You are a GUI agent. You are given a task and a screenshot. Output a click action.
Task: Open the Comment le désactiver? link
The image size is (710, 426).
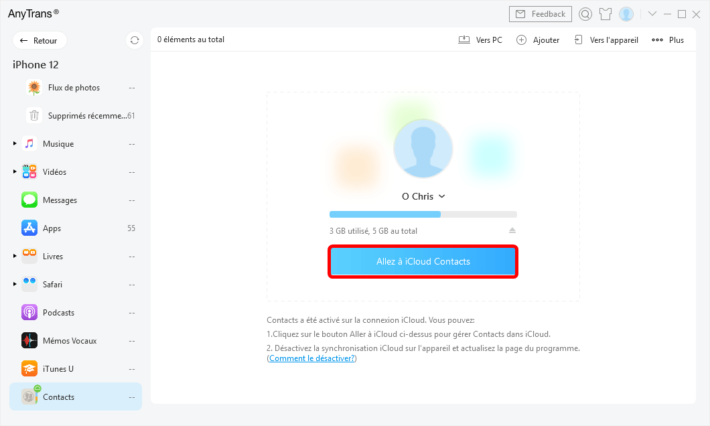[x=311, y=358]
